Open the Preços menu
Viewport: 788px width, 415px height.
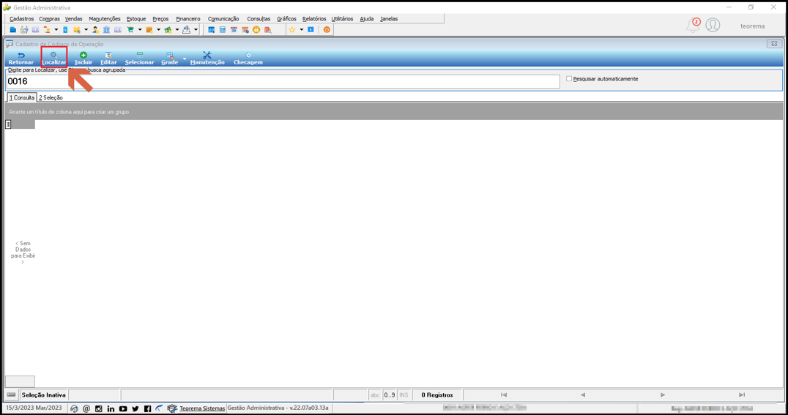(160, 18)
